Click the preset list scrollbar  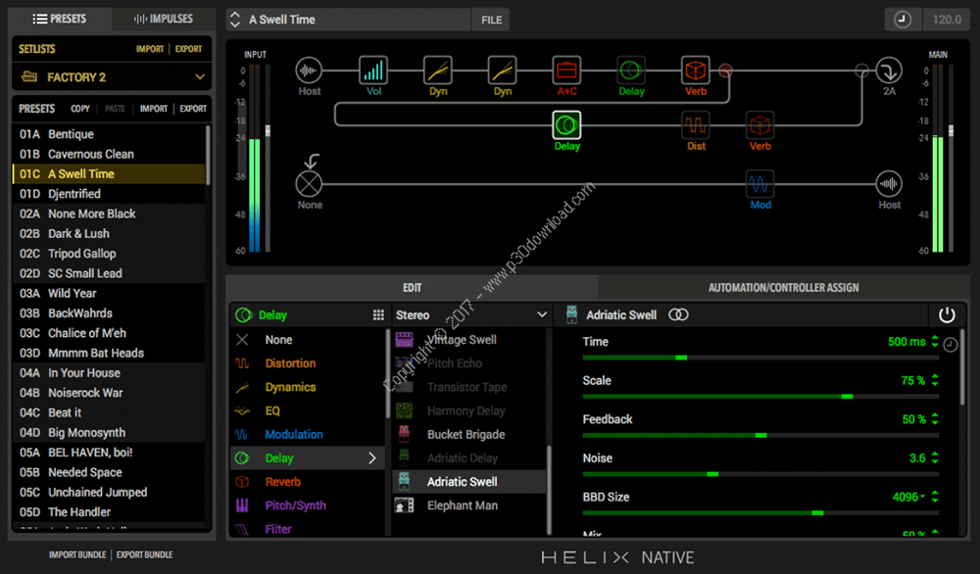click(208, 155)
